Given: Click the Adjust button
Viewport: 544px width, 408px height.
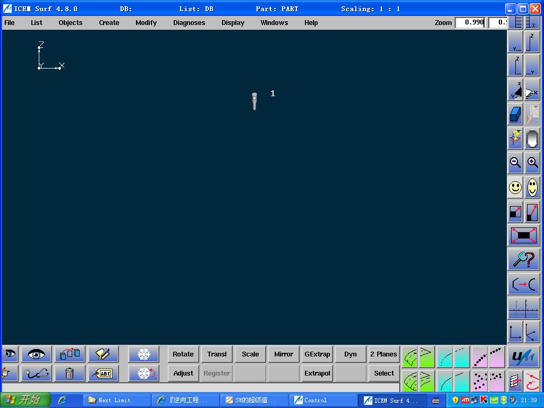Looking at the screenshot, I should 183,373.
